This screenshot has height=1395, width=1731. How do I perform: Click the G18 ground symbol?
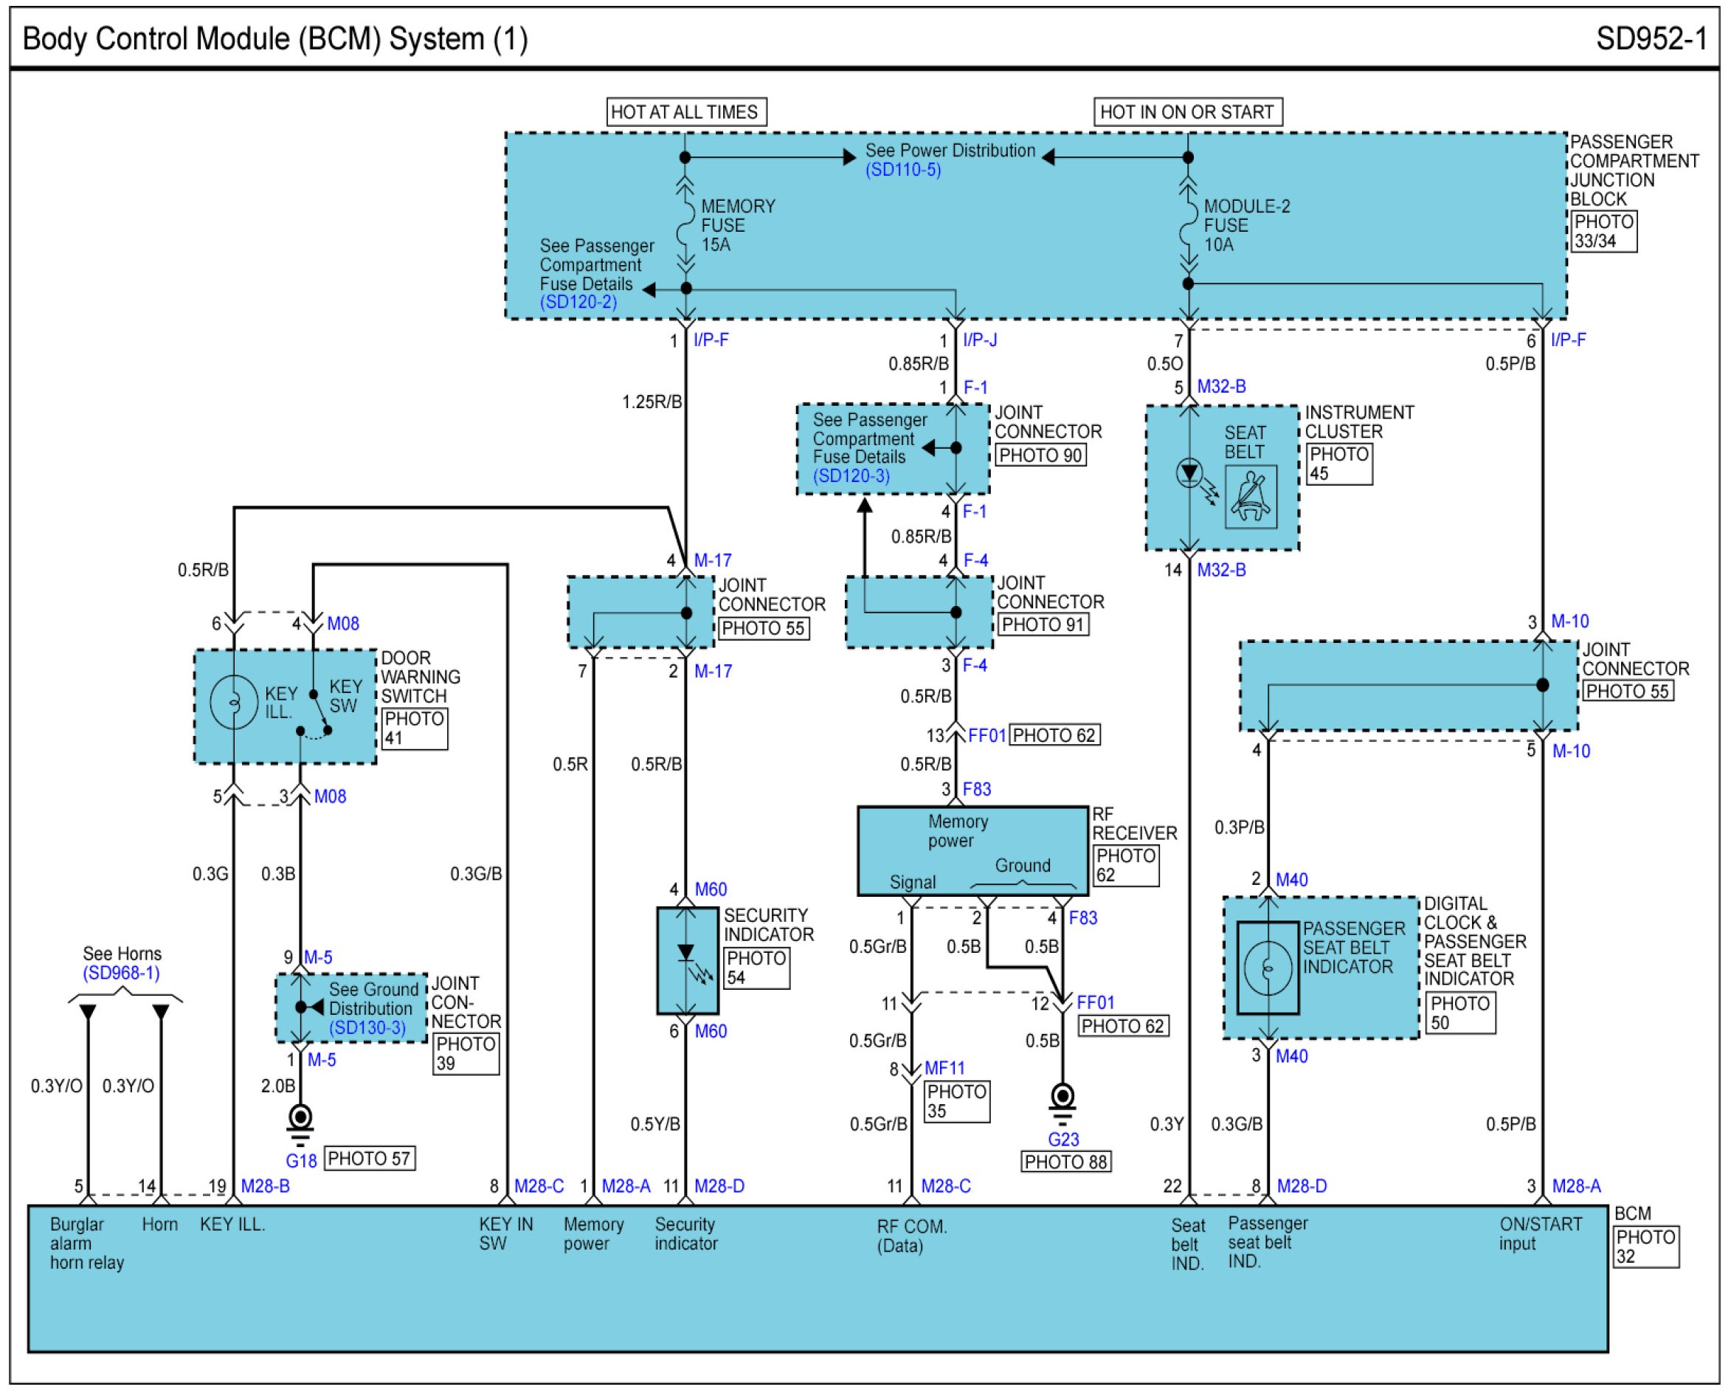300,1122
